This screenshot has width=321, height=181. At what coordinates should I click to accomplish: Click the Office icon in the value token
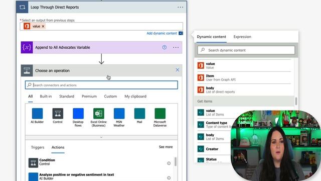pyautogui.click(x=27, y=26)
